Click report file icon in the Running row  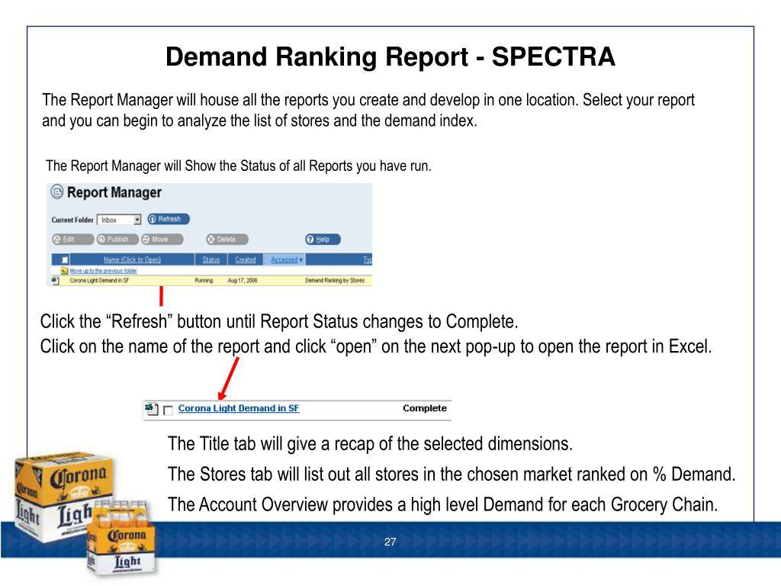coord(55,281)
